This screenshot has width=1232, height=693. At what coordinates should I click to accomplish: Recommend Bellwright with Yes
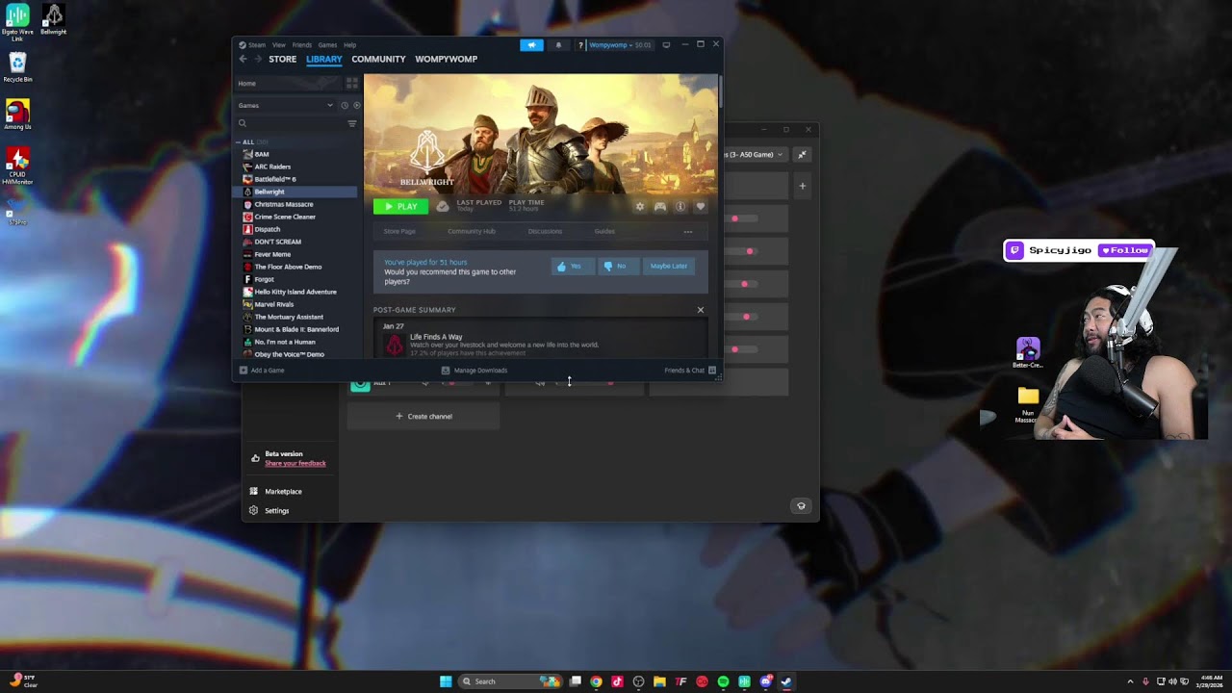point(571,266)
